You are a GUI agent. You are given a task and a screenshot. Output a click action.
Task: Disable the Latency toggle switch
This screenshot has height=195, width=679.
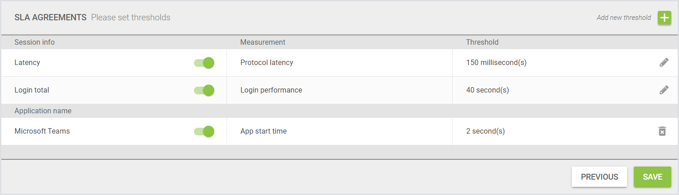tap(204, 63)
